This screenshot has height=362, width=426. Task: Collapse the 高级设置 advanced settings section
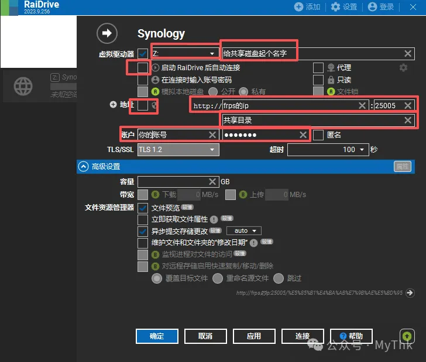[83, 167]
